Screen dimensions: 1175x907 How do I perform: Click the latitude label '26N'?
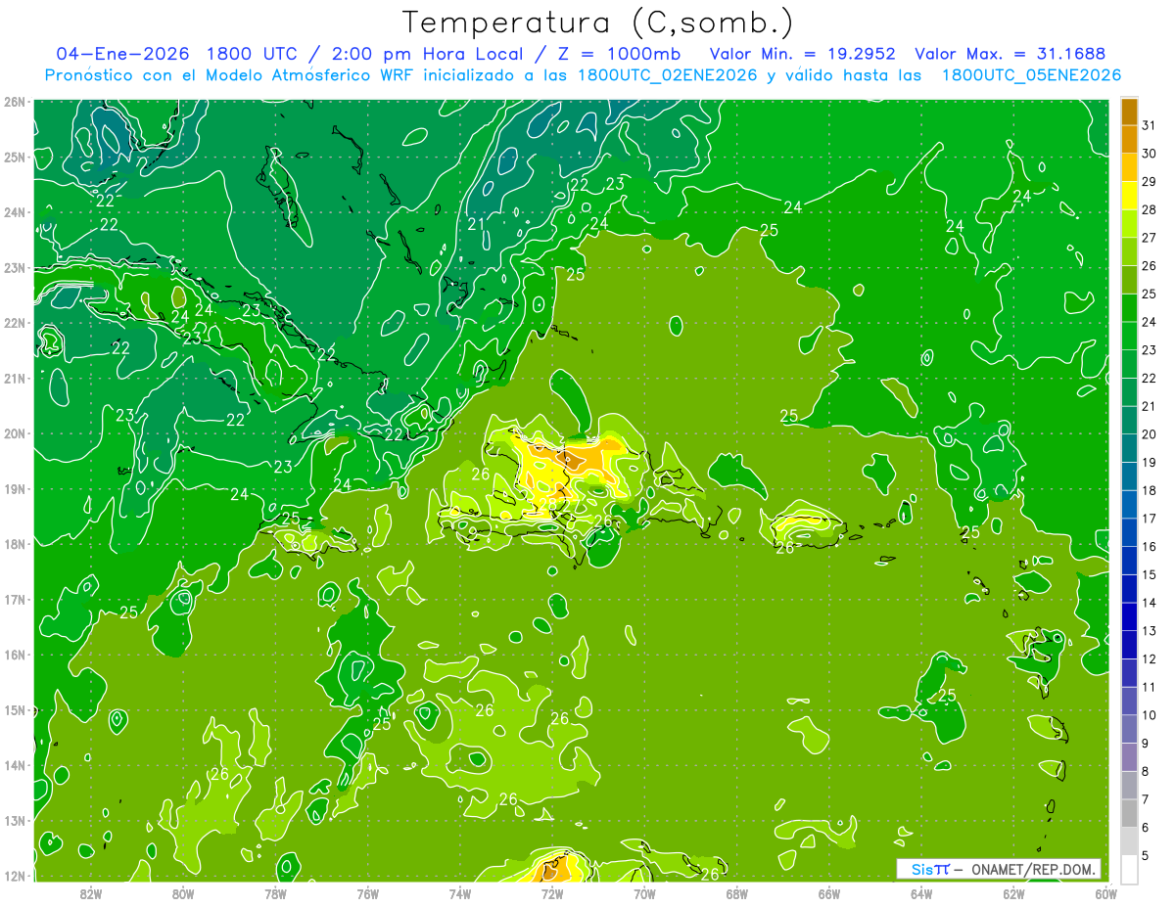[15, 102]
